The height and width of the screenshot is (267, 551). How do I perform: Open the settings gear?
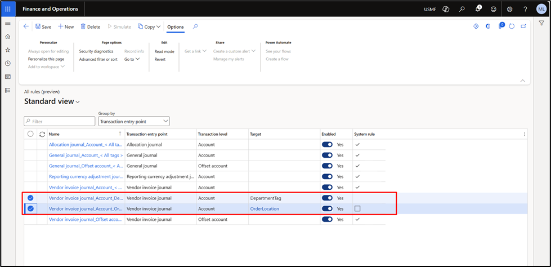tap(509, 9)
